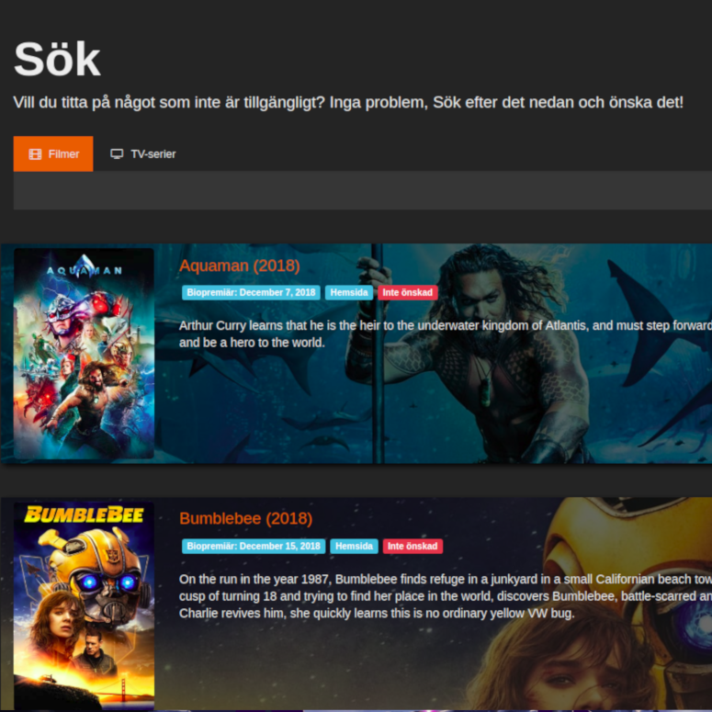Open the Aquaman (2018) title link
Viewport: 712px width, 712px height.
(240, 266)
